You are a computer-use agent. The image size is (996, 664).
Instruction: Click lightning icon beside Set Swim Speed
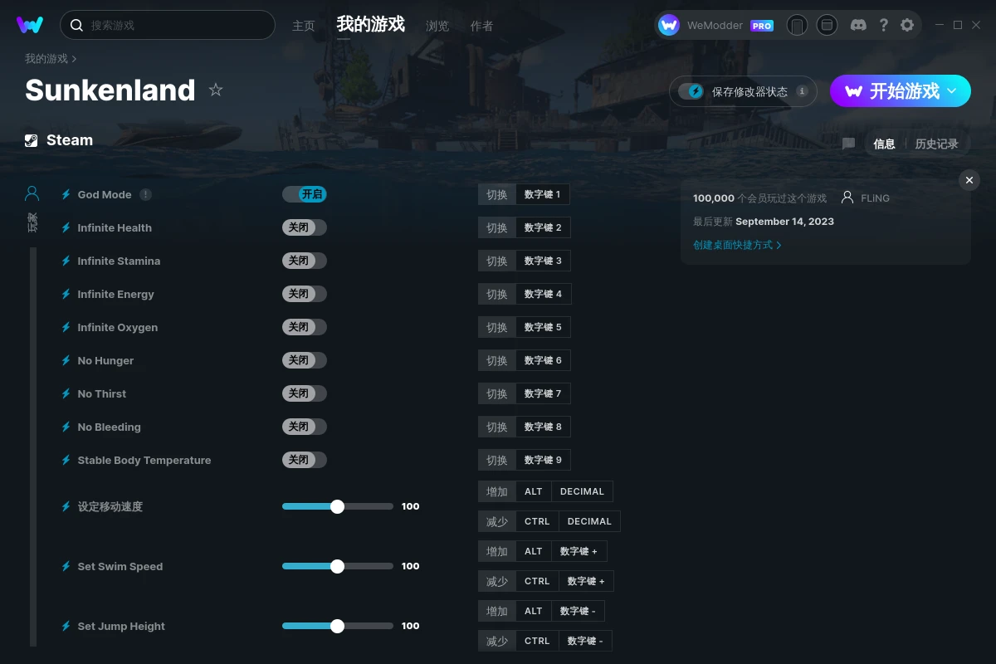[66, 566]
